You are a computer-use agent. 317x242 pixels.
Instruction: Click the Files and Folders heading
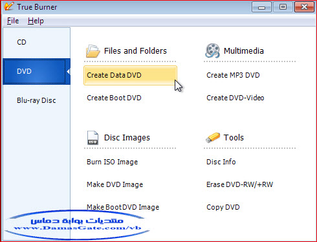pos(135,51)
